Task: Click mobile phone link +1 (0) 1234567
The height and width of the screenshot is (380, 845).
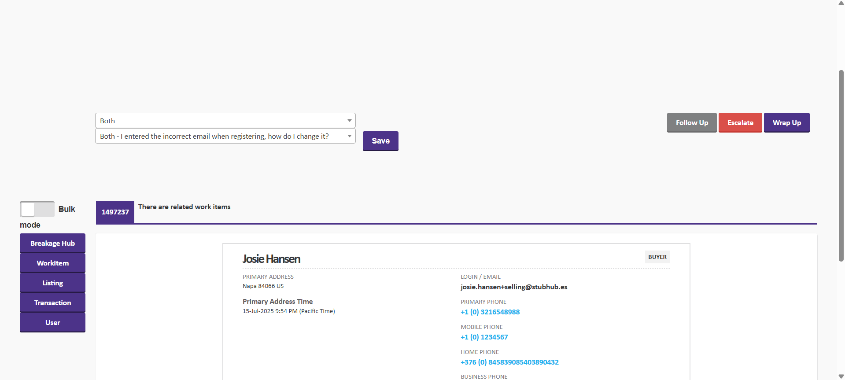Action: [x=484, y=337]
